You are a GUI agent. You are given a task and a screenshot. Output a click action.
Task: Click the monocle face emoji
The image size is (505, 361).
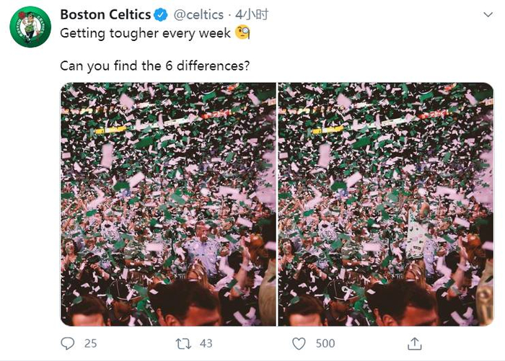coord(242,33)
